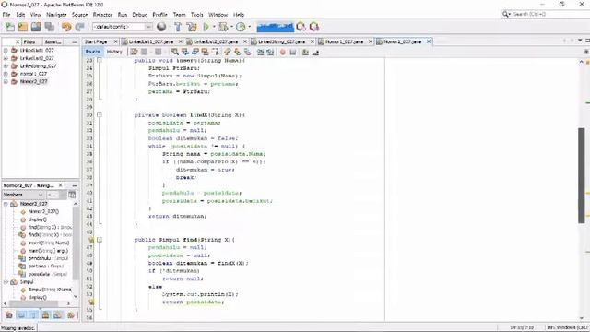Click the Find Next Occurrence icon
Viewport: 590px width, 332px height.
tap(195, 52)
